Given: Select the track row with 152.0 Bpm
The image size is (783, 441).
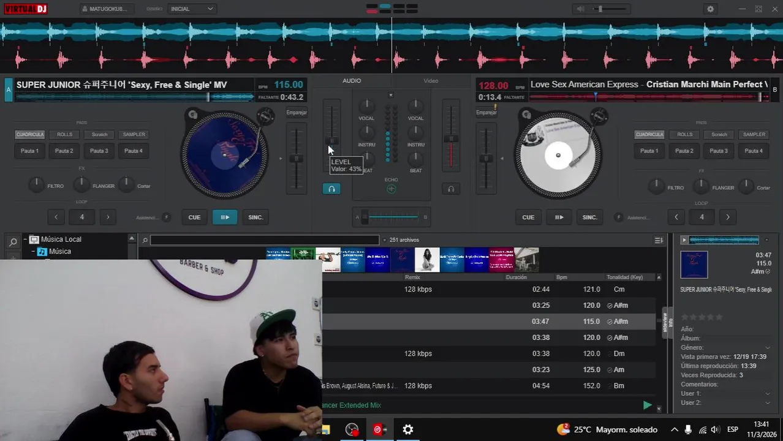Looking at the screenshot, I should pyautogui.click(x=489, y=386).
